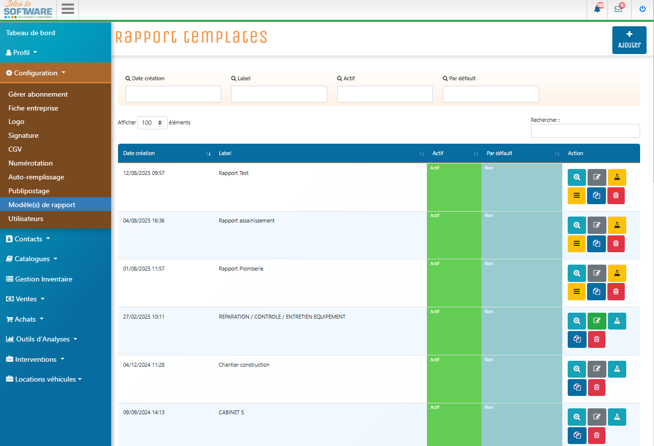
Task: View Rapport Test with magnifier icon
Action: click(577, 177)
